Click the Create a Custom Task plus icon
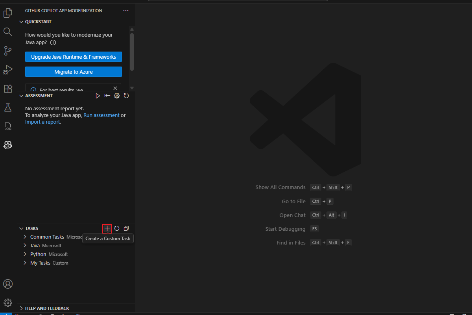This screenshot has height=315, width=472. click(x=107, y=228)
